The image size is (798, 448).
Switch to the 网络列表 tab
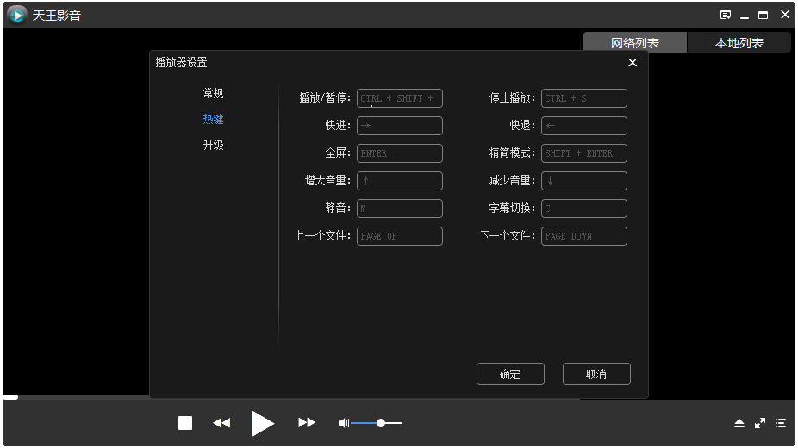click(635, 43)
